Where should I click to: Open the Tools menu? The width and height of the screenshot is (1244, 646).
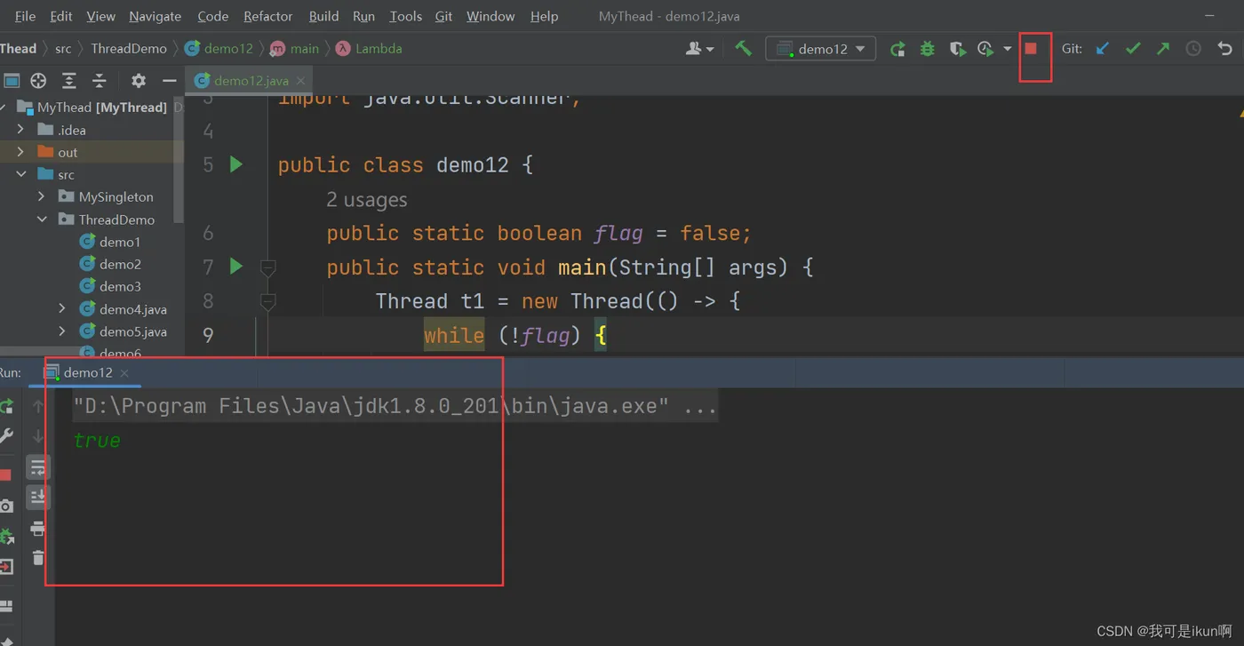click(405, 16)
